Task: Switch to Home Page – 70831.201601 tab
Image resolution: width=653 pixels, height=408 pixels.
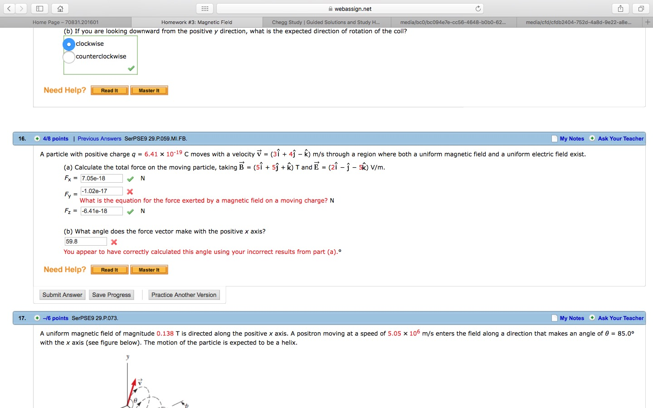Action: coord(66,22)
